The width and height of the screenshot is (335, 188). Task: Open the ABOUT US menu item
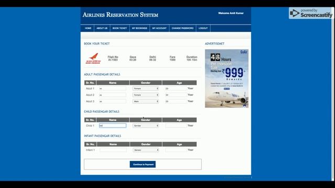click(x=102, y=28)
